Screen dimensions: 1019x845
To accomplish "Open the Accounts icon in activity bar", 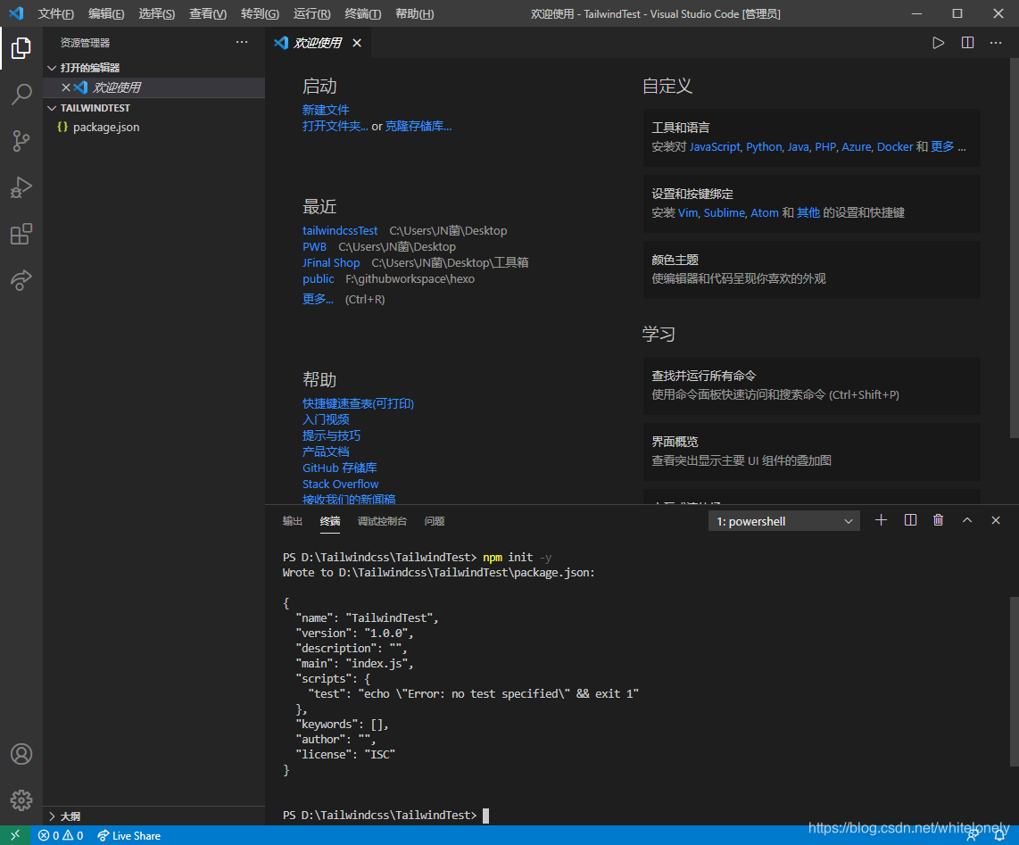I will pyautogui.click(x=21, y=754).
